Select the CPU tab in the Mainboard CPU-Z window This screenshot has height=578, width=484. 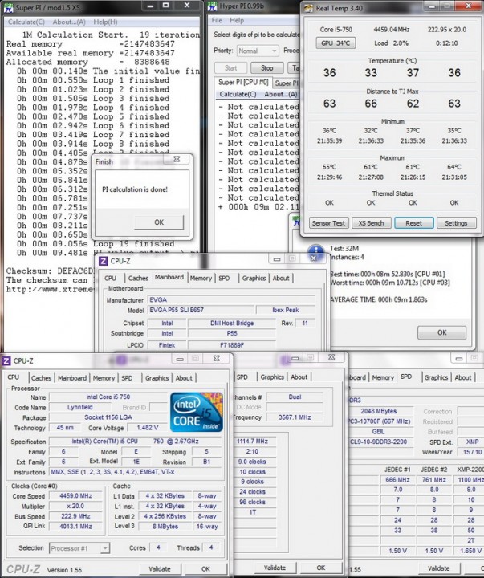(x=110, y=279)
